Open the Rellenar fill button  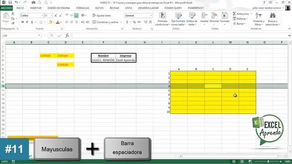click(240, 19)
